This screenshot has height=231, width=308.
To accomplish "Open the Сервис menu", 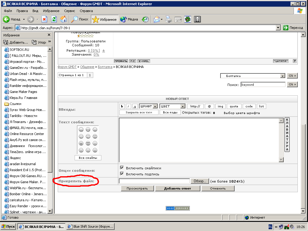I will click(69, 11).
